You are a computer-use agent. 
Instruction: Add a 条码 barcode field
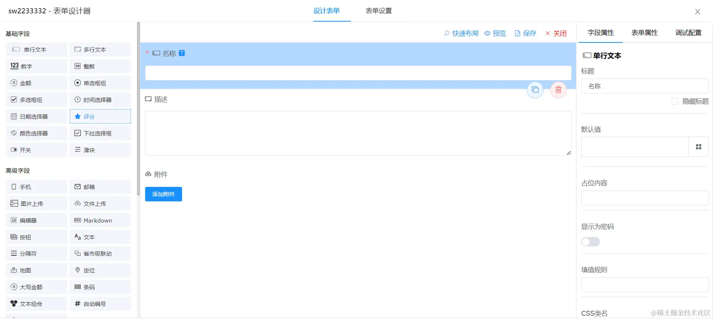100,287
